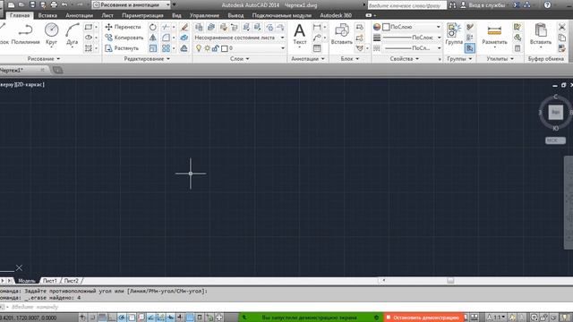Toggle Dynamic Input in status bar
The width and height of the screenshot is (573, 322).
coord(171,318)
